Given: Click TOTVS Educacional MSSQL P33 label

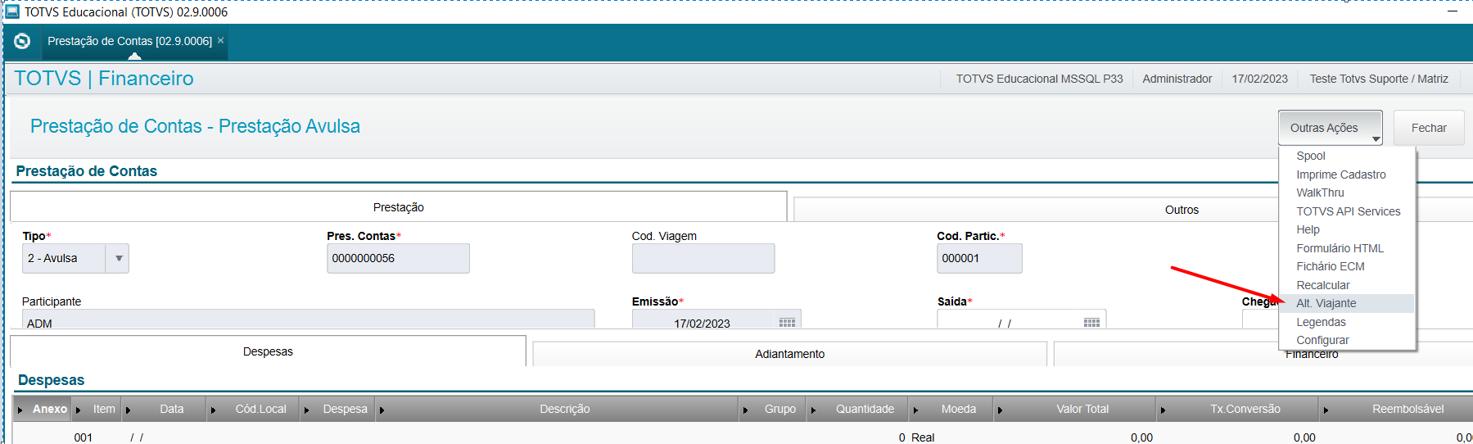Looking at the screenshot, I should coord(1039,79).
